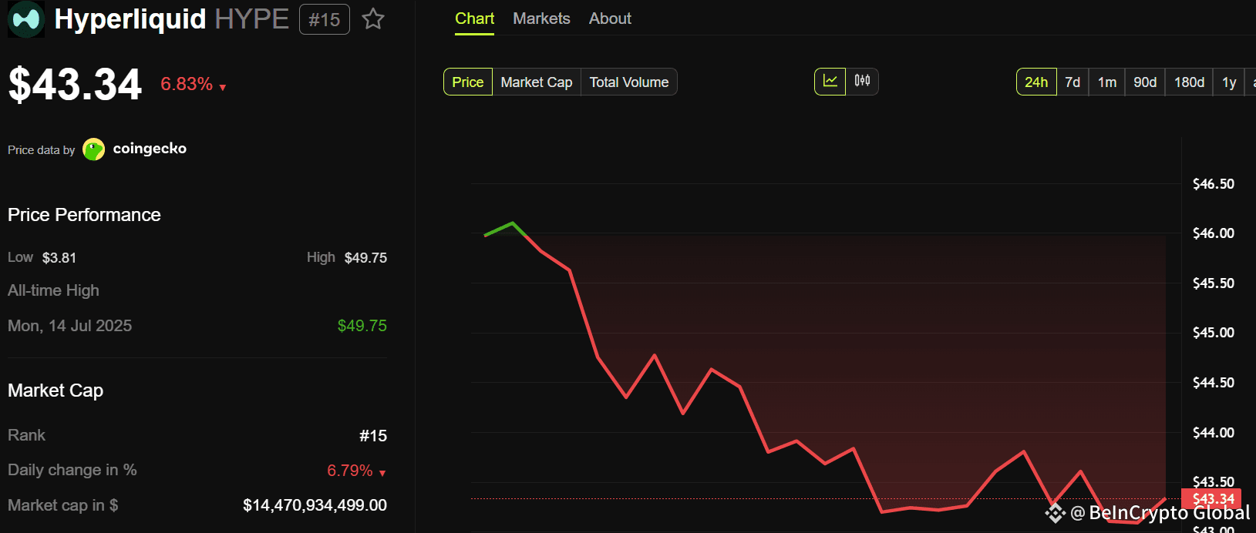
Task: Click the coingecko text link
Action: pos(150,149)
